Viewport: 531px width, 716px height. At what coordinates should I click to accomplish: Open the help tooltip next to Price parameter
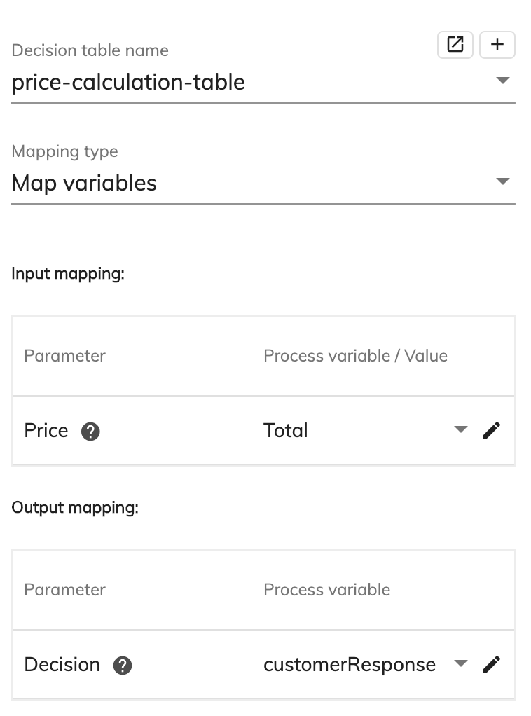pos(89,432)
